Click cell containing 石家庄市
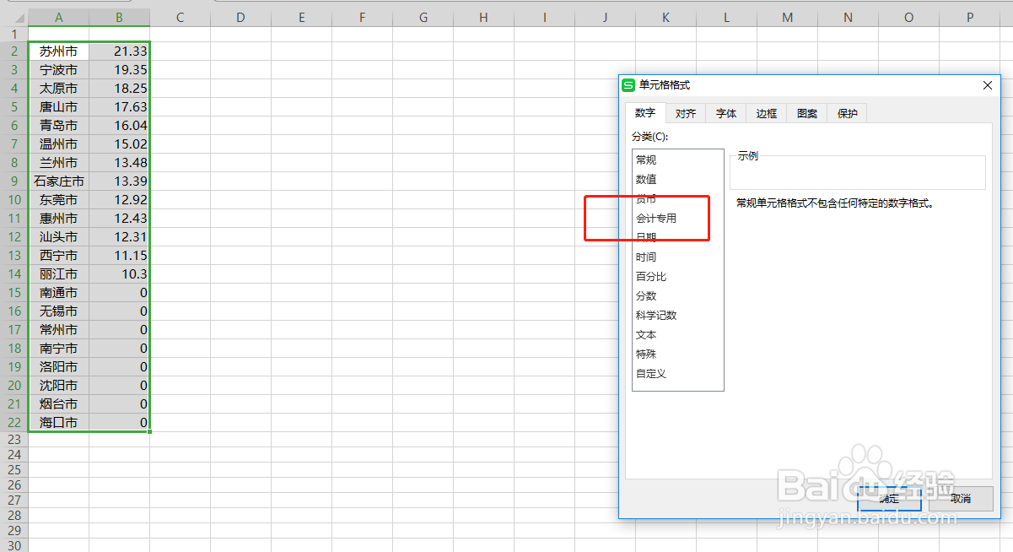The image size is (1013, 552). (x=58, y=181)
